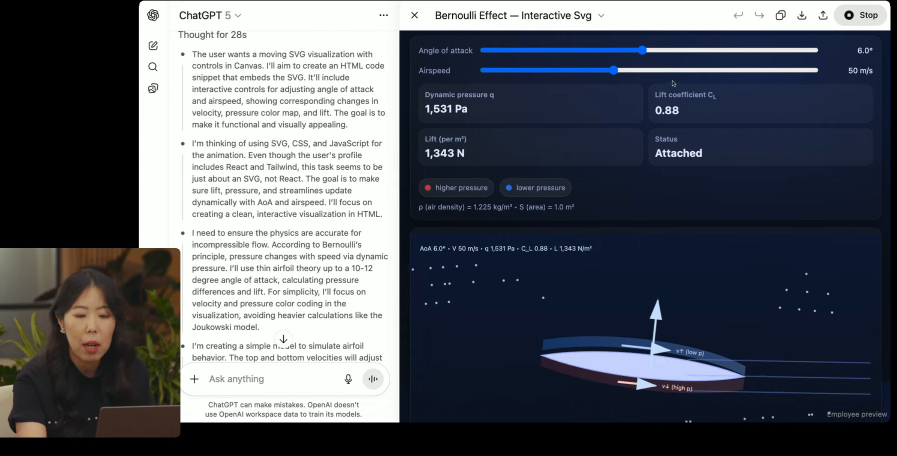This screenshot has height=456, width=897.
Task: Select the Lift coefficient card
Action: point(760,103)
